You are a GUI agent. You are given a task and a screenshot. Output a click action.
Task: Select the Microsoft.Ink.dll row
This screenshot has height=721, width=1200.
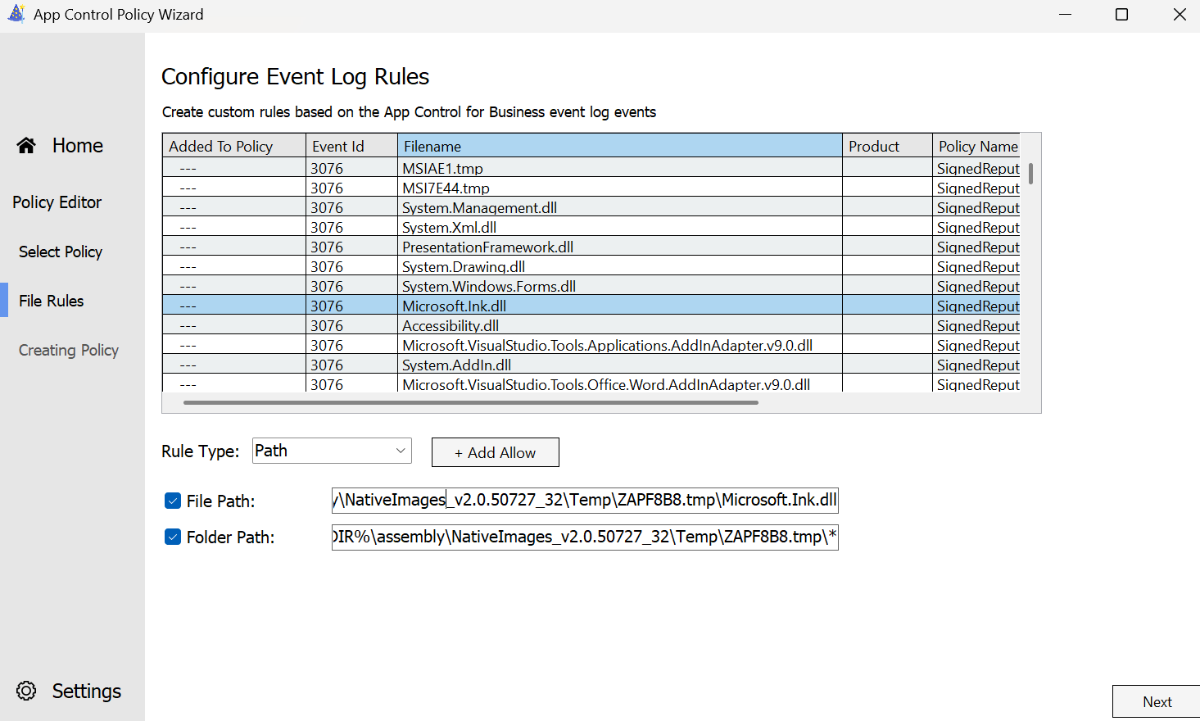(591, 306)
